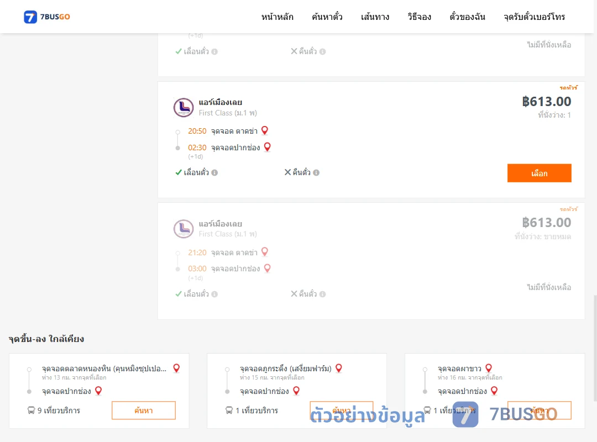Open จุดรับตั๋วเบอร์โทร in the navigation
The image size is (597, 442).
(534, 17)
